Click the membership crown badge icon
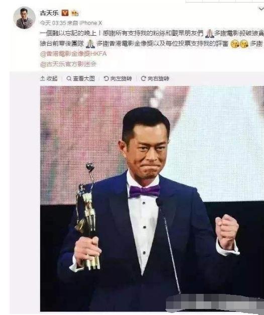Viewport: 264px width, 315px height. [75, 13]
